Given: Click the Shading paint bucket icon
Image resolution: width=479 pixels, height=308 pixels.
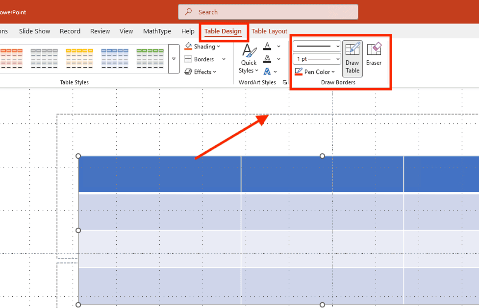Looking at the screenshot, I should [188, 47].
